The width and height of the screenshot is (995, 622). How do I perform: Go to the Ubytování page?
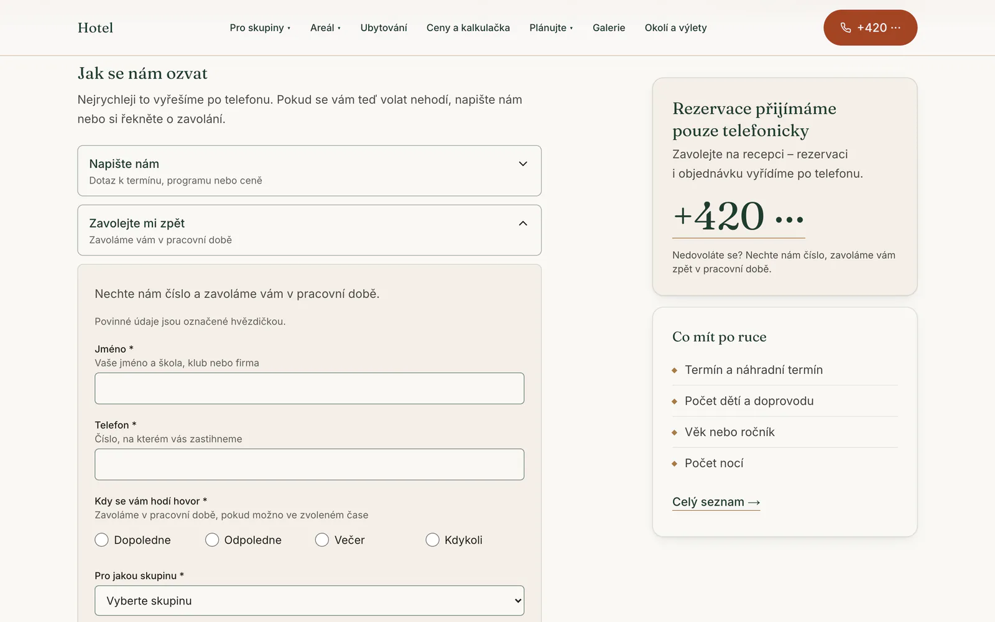coord(384,27)
